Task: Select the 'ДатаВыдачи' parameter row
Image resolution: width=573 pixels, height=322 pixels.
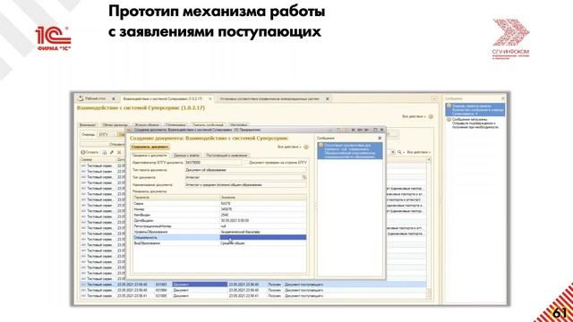Action: (219, 221)
